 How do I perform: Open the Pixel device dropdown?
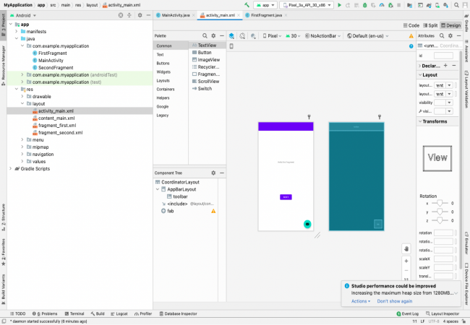(270, 35)
